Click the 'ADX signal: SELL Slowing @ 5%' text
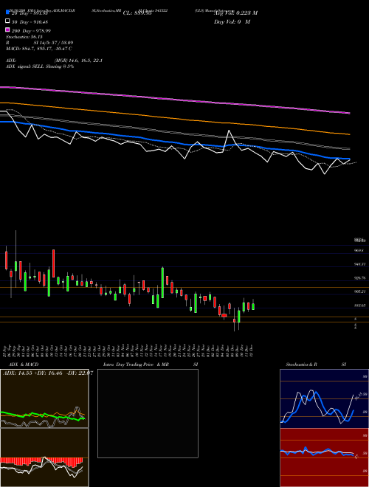 (40, 66)
